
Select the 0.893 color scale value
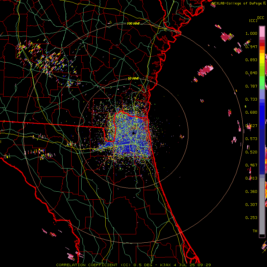(x=251, y=60)
